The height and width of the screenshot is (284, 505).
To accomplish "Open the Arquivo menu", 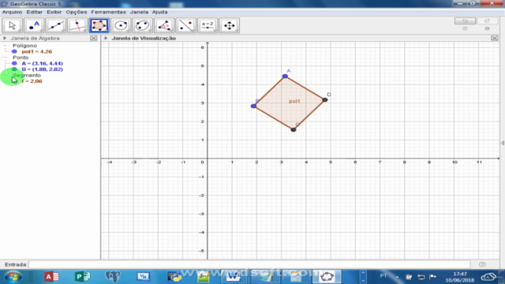I will click(13, 12).
